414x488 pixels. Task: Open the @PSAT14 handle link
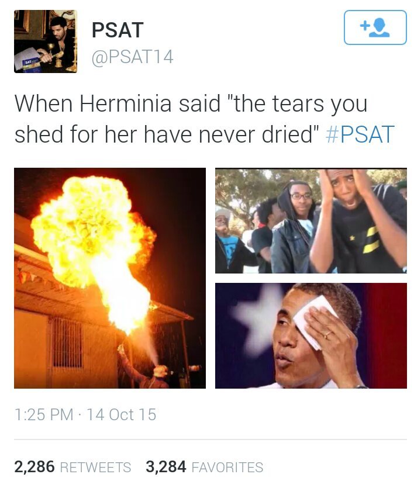click(x=132, y=57)
